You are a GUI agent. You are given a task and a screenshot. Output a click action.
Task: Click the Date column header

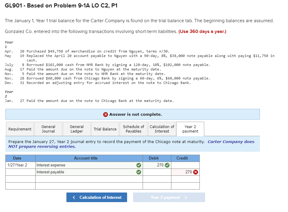pyautogui.click(x=20, y=158)
